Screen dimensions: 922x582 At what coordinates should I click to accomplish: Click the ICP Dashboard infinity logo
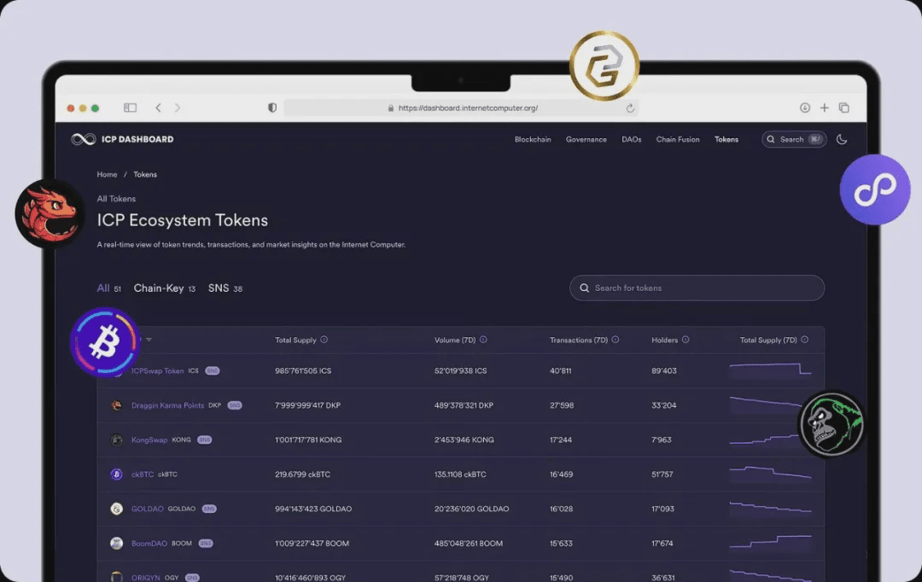[84, 139]
